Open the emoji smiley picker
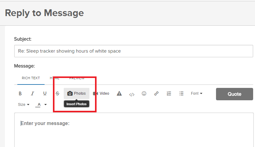The width and height of the screenshot is (255, 147). 144,93
